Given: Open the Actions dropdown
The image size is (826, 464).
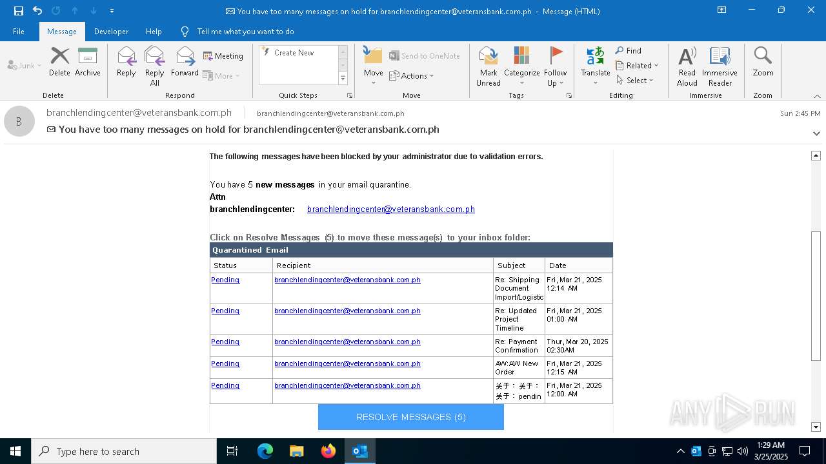Looking at the screenshot, I should click(412, 75).
